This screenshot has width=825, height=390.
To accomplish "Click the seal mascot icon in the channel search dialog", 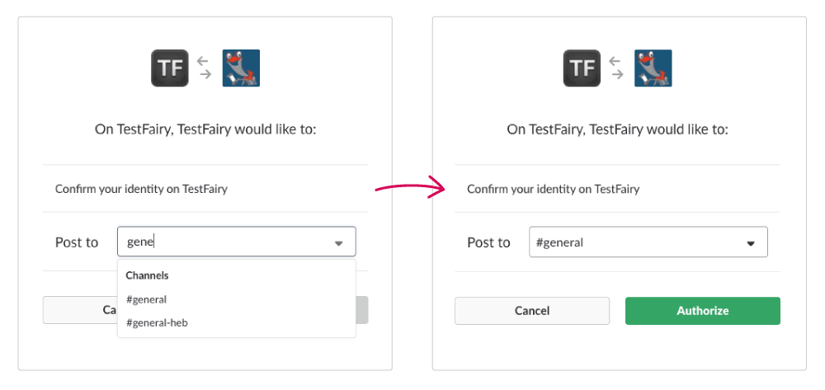I will (241, 68).
